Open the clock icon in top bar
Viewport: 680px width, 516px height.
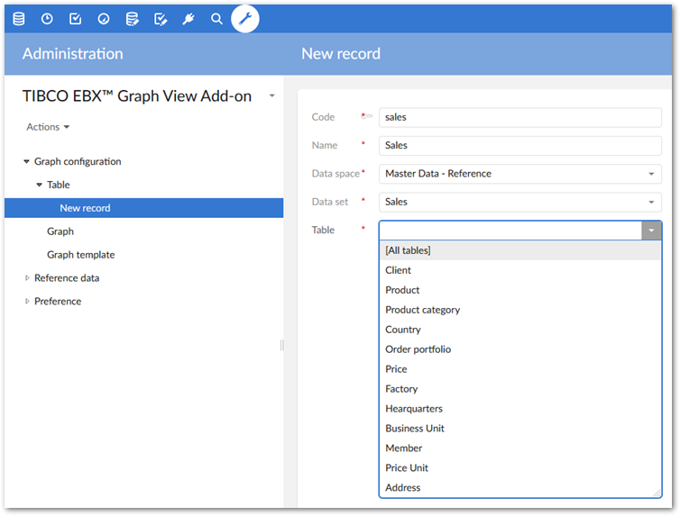pos(47,18)
